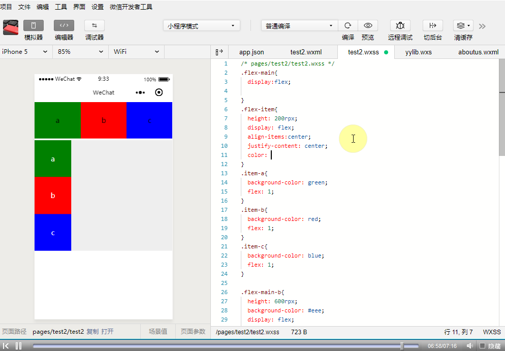Open the 85% zoom dropdown
The height and width of the screenshot is (351, 505).
pos(80,52)
